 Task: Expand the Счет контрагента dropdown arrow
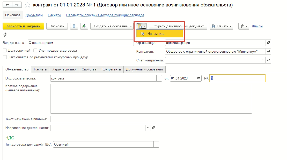(263, 60)
